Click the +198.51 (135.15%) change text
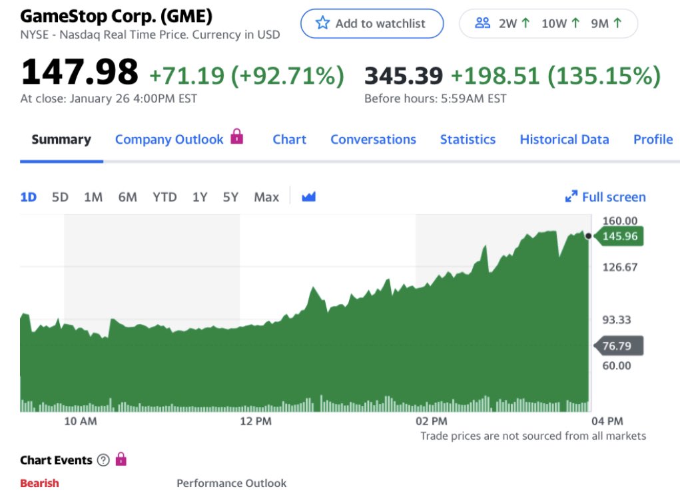Screen dimensions: 680x491 click(556, 76)
